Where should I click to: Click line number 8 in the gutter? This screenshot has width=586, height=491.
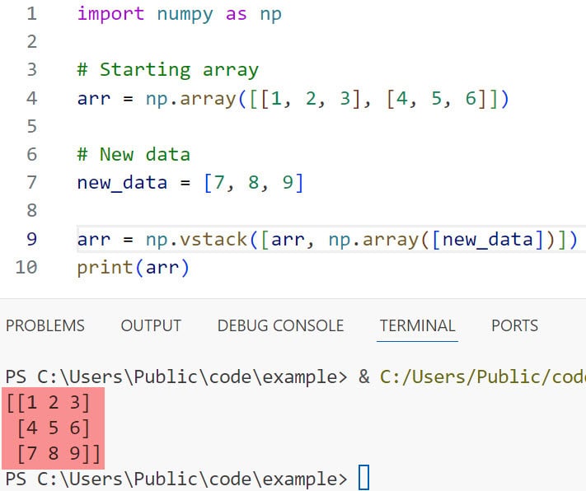32,210
